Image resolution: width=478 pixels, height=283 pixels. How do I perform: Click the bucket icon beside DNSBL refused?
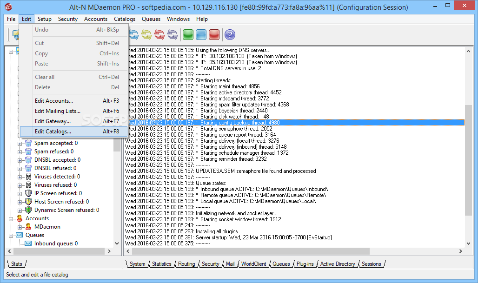coord(28,168)
